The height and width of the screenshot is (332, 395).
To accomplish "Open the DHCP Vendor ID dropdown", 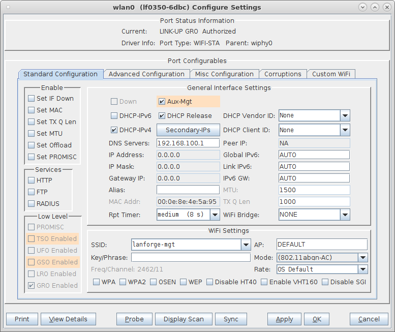I will (x=345, y=116).
